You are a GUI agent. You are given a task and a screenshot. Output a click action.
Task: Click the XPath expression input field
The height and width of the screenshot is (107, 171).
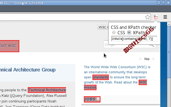coord(134,39)
